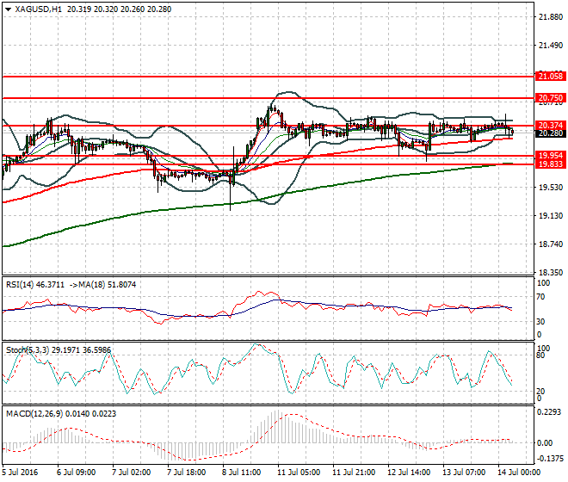Click the 19.833 red price level label

(x=551, y=164)
